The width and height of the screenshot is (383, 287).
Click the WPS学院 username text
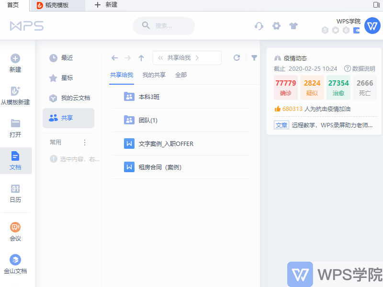coord(349,22)
